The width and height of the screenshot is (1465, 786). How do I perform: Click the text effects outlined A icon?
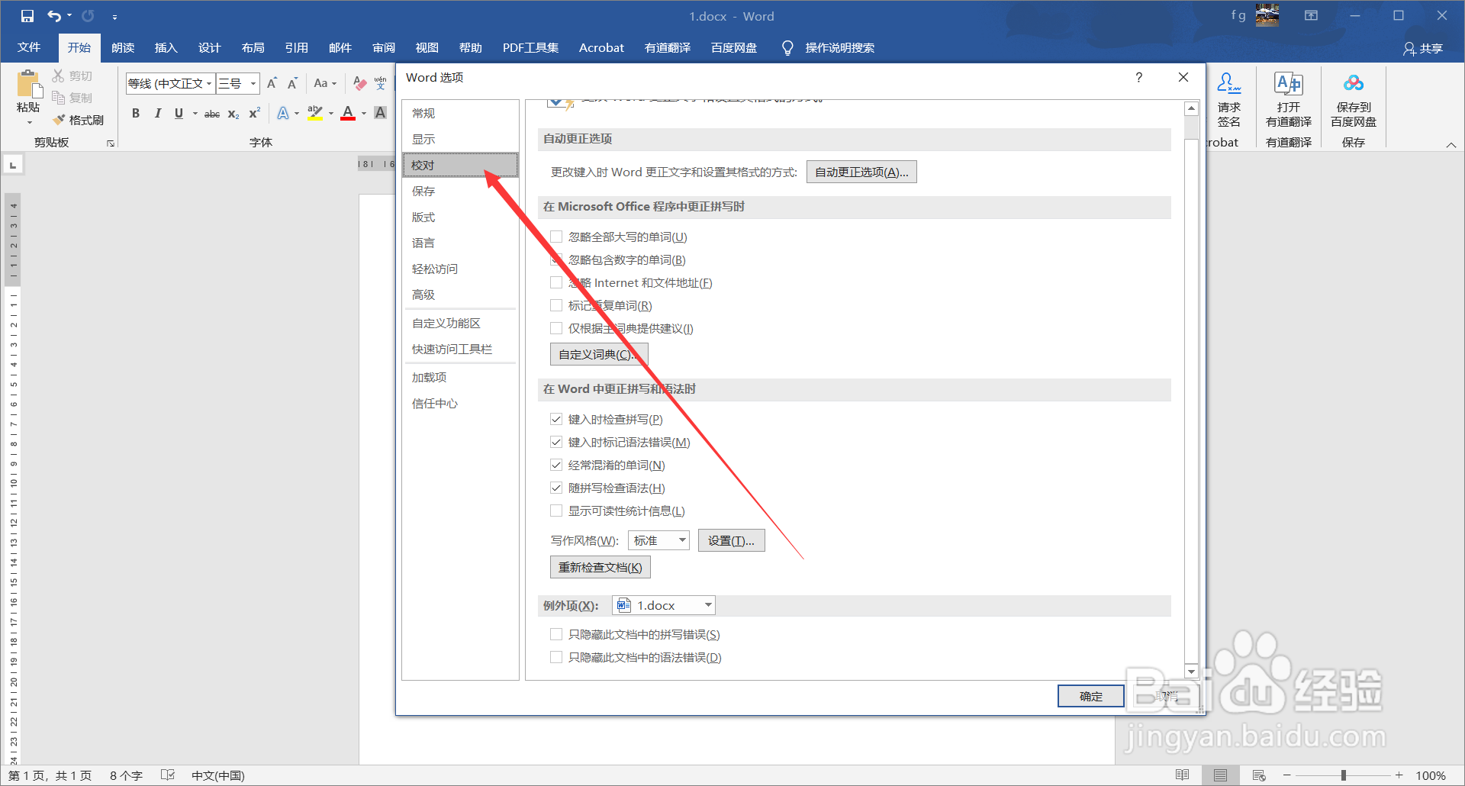point(283,113)
